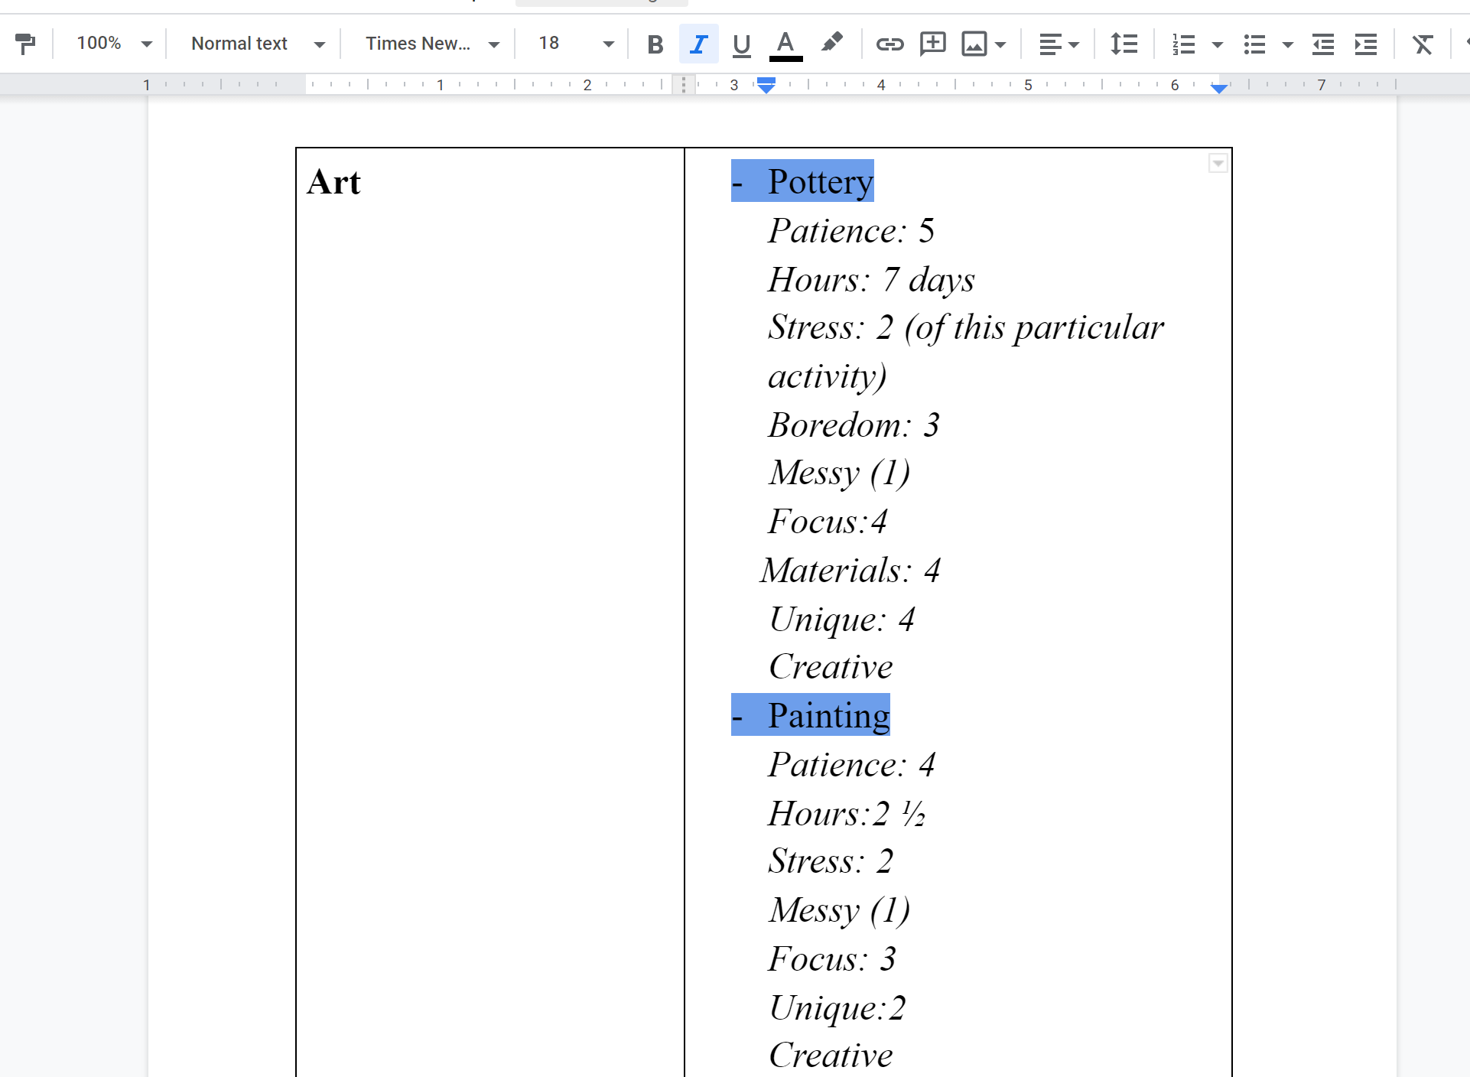This screenshot has width=1470, height=1077.
Task: Decrease indent with the toolbar icon
Action: pos(1322,44)
